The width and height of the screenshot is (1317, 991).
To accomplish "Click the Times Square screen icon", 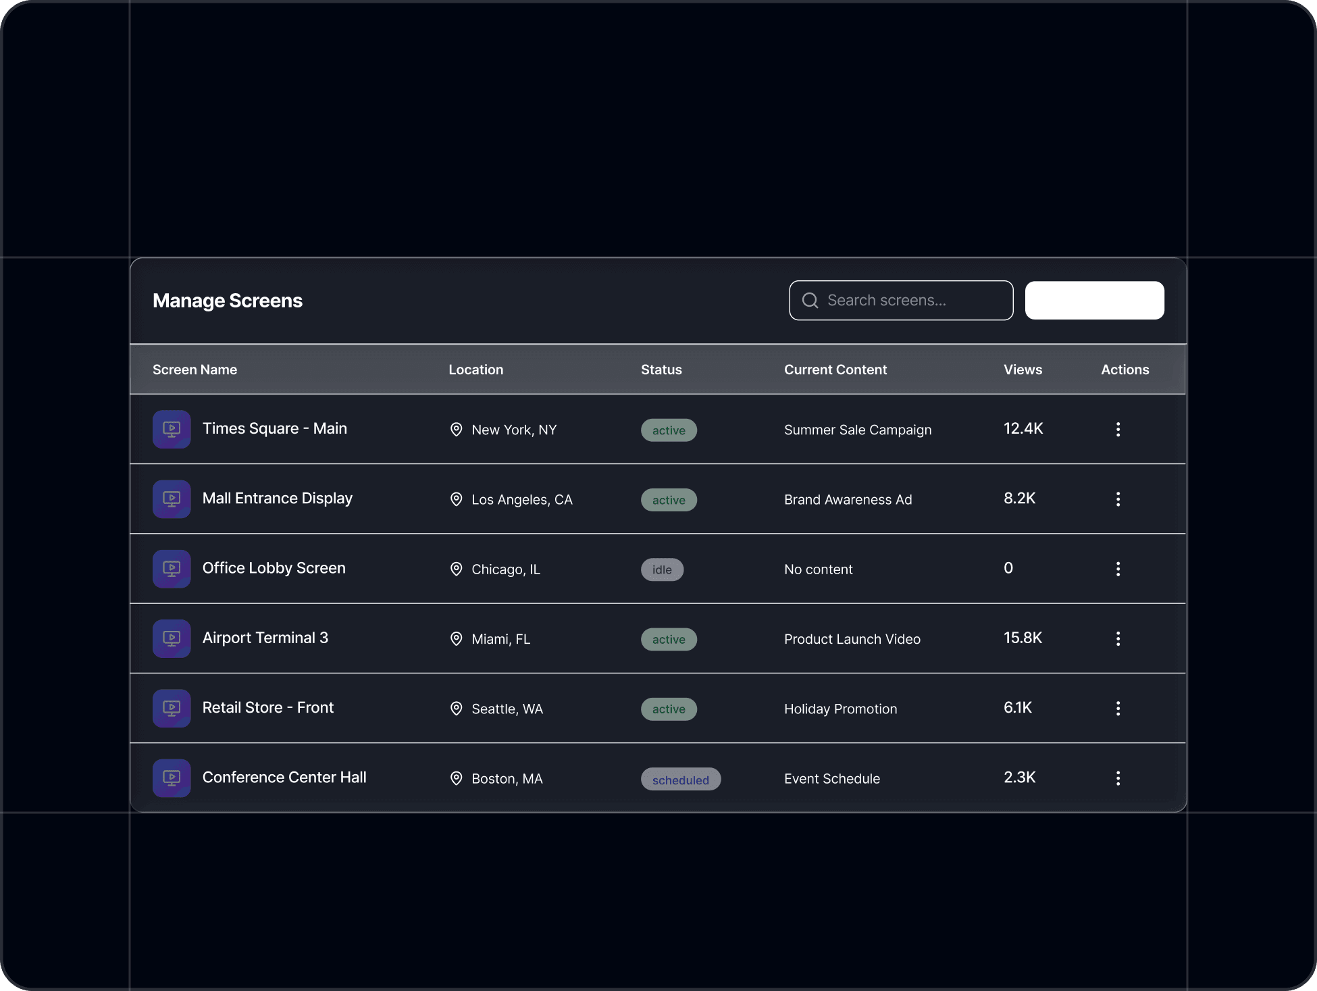I will click(172, 429).
